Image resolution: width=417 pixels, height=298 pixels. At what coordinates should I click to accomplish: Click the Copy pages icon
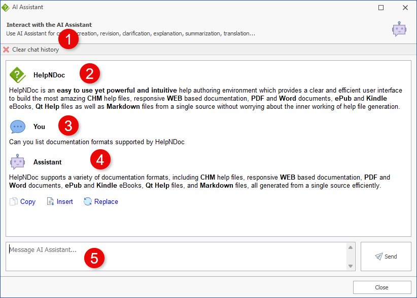coord(14,201)
